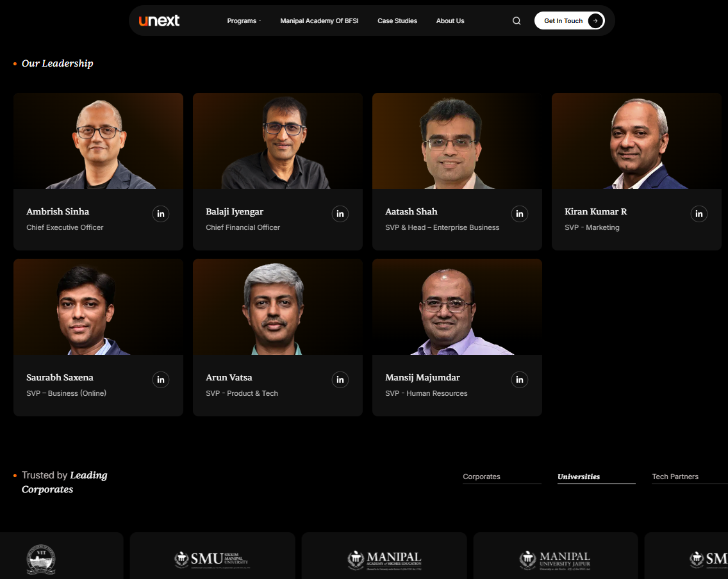The width and height of the screenshot is (728, 579).
Task: Open Saurabh Saxena's LinkedIn profile icon
Action: pos(161,379)
